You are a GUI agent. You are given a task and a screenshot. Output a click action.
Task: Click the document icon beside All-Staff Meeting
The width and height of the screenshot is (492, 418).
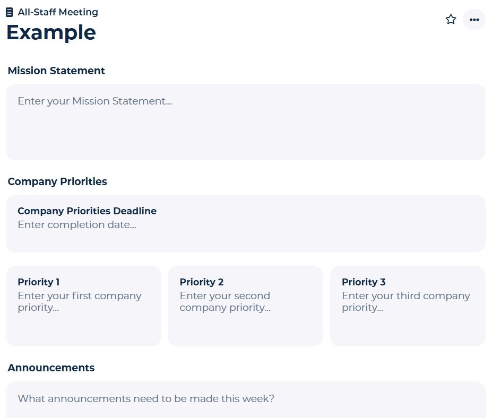[10, 12]
